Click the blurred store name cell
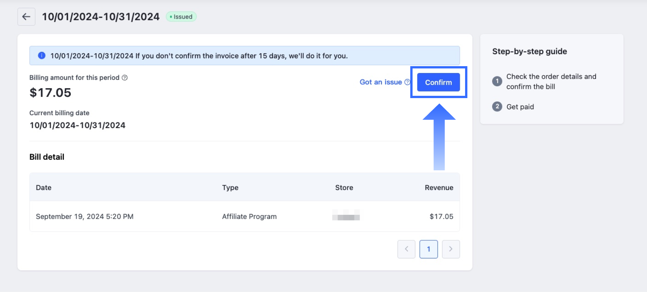The image size is (647, 292). point(346,216)
